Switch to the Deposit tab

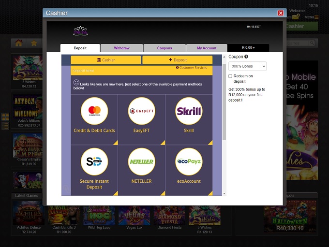[80, 48]
